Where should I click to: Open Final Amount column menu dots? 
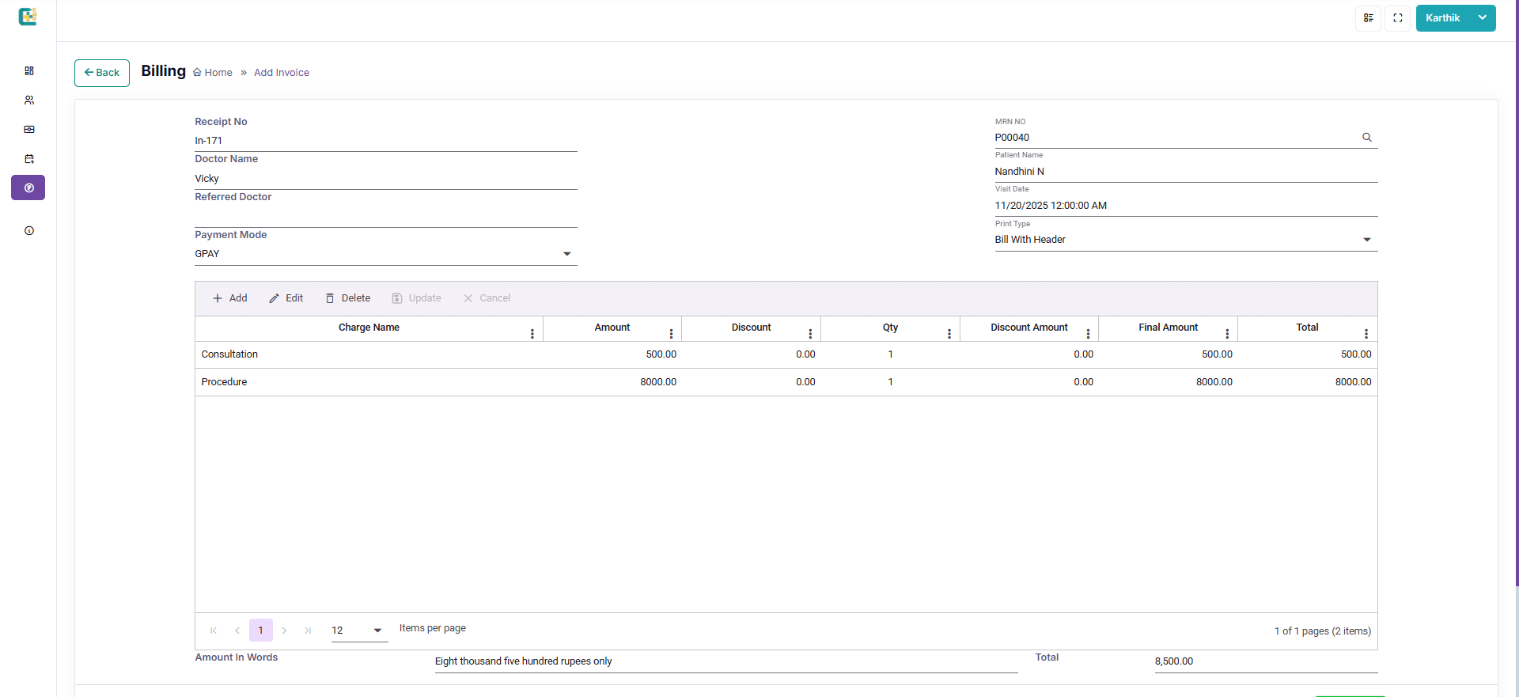[x=1227, y=334]
